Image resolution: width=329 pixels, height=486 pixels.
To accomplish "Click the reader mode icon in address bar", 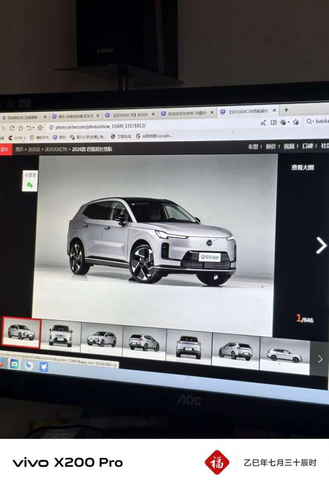I will click(274, 123).
